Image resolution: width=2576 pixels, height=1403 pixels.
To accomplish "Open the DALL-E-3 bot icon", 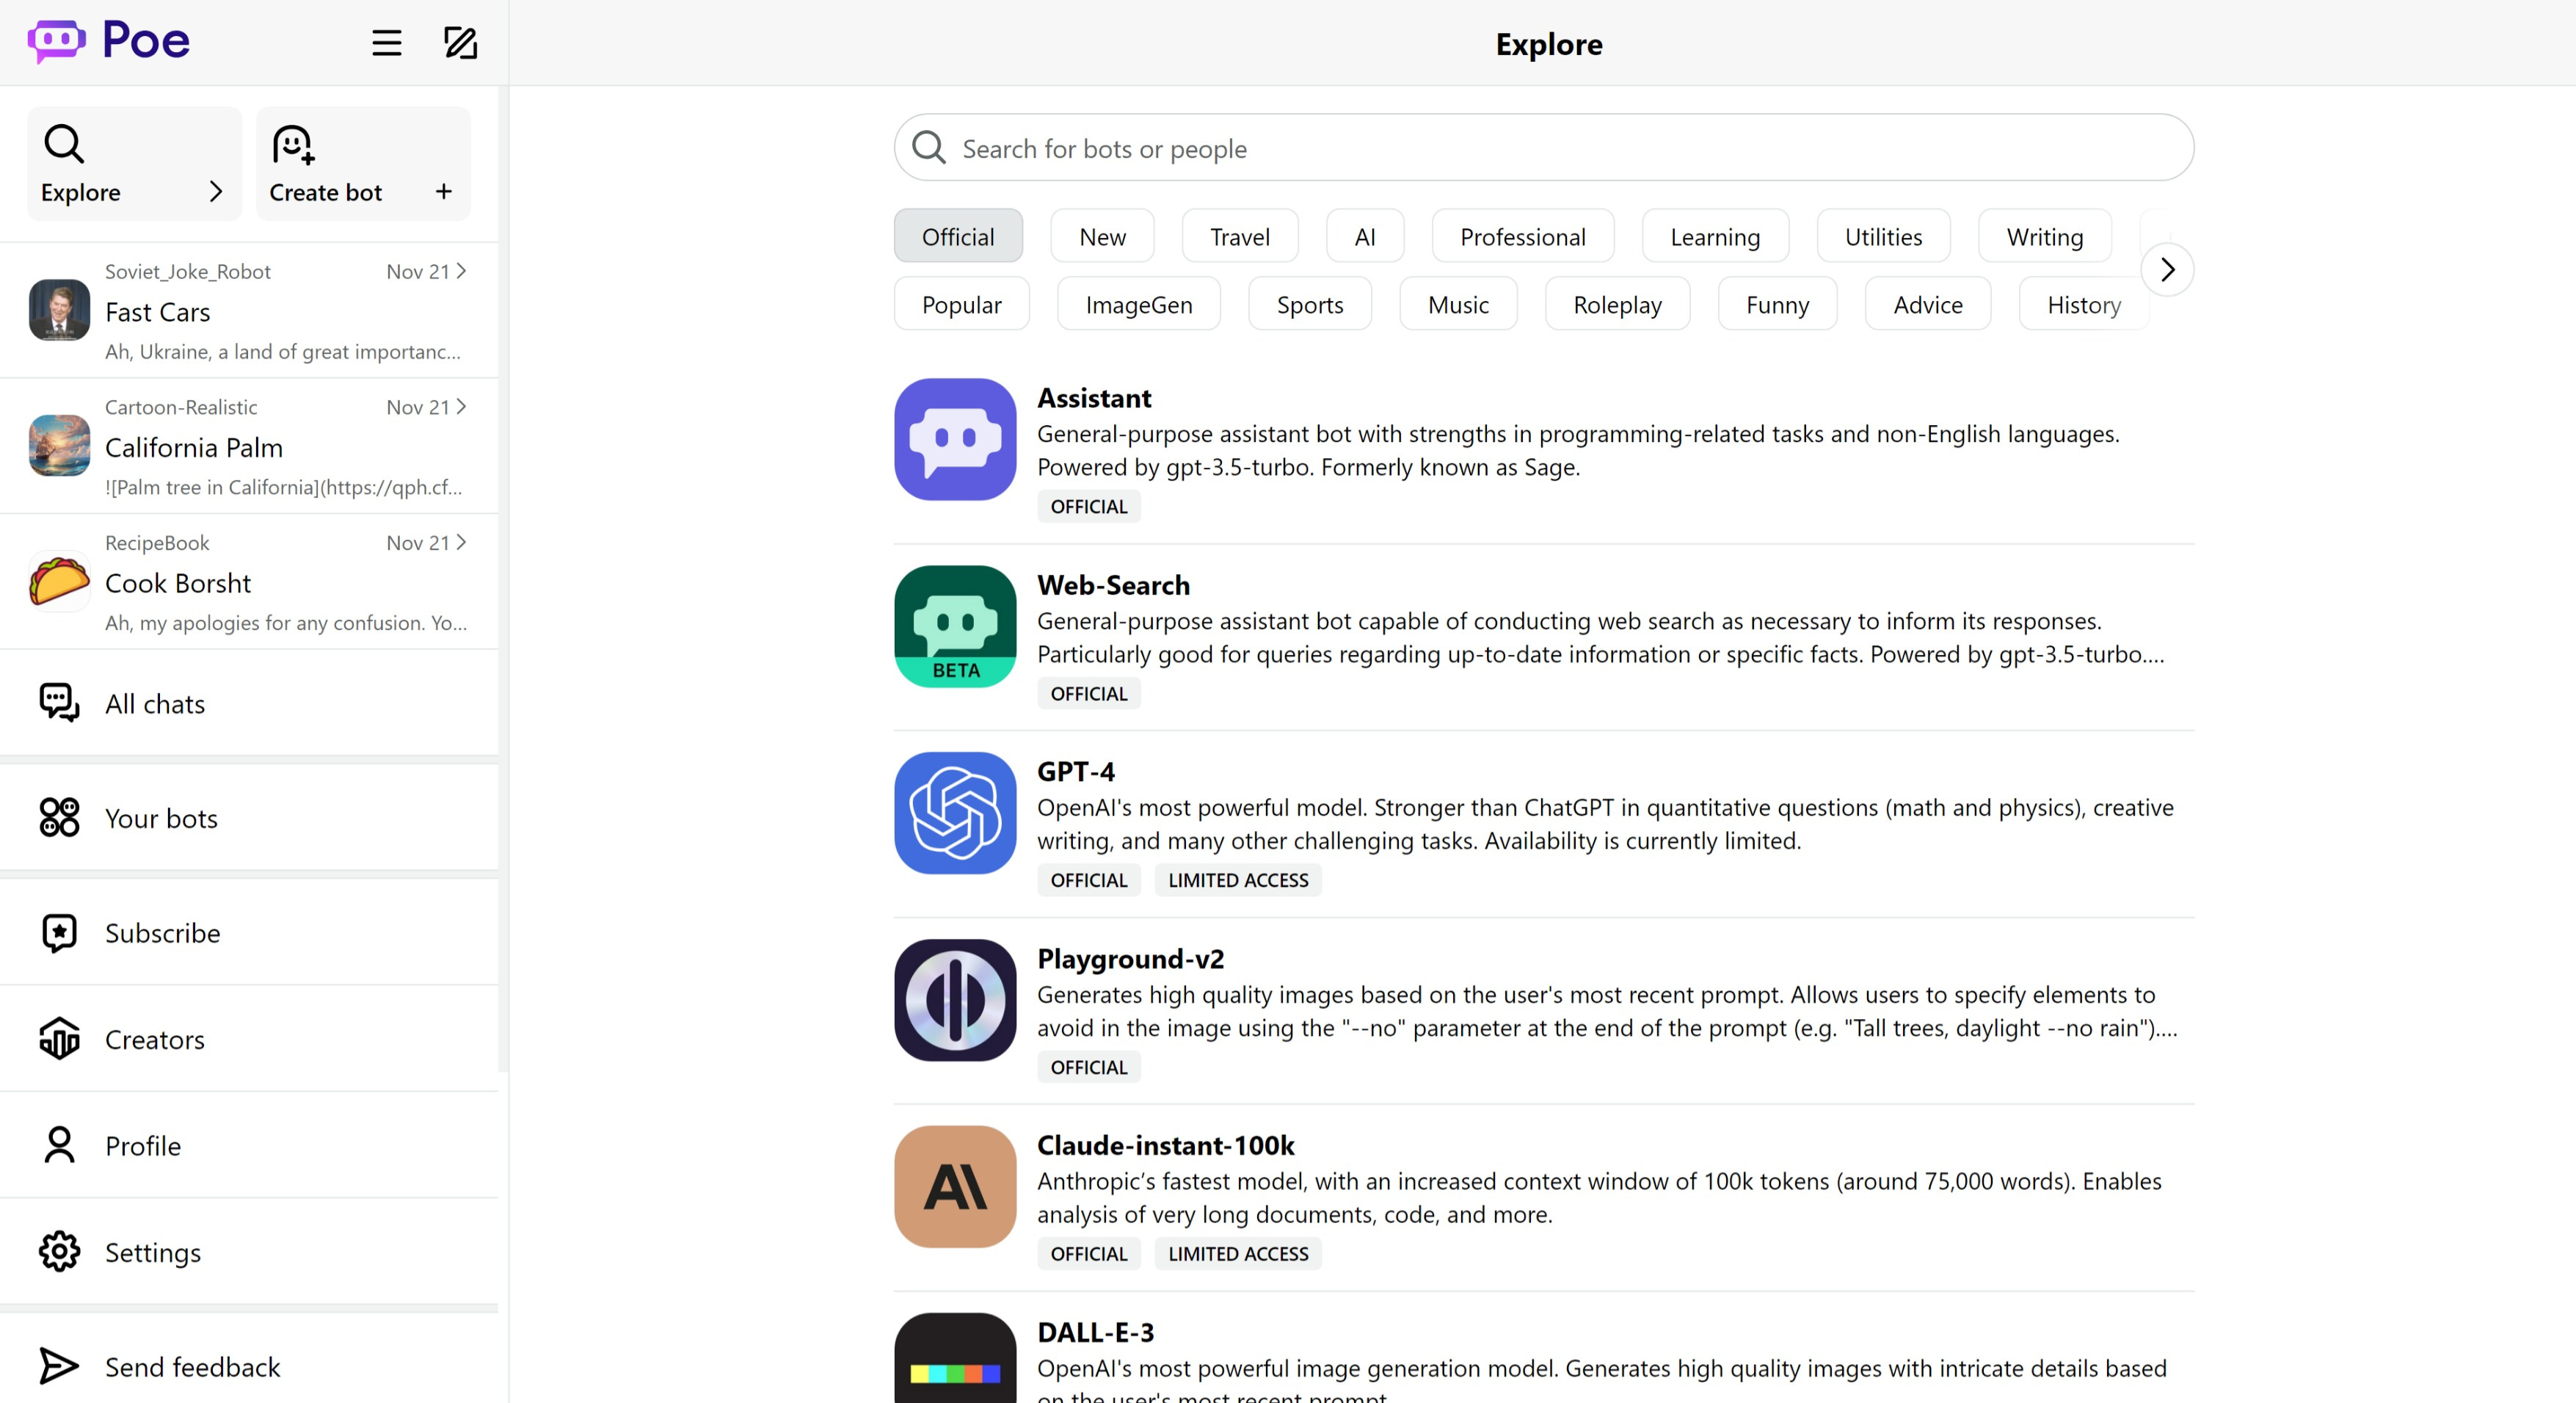I will click(x=955, y=1358).
